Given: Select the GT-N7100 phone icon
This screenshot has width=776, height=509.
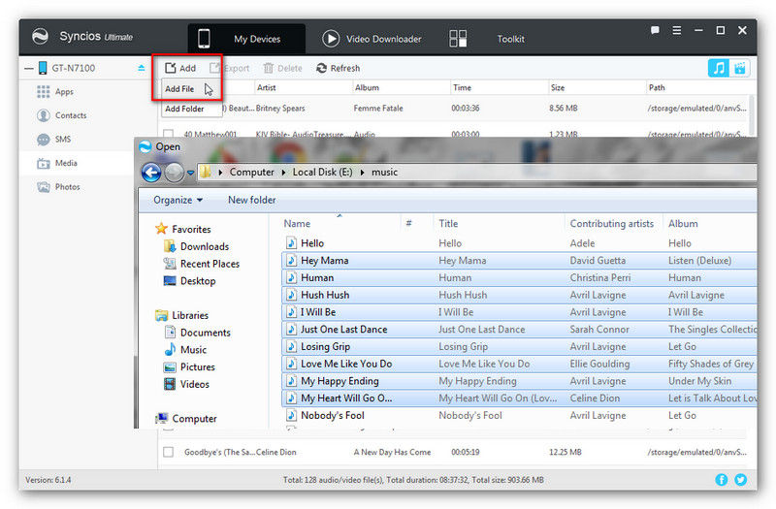Looking at the screenshot, I should pyautogui.click(x=43, y=68).
